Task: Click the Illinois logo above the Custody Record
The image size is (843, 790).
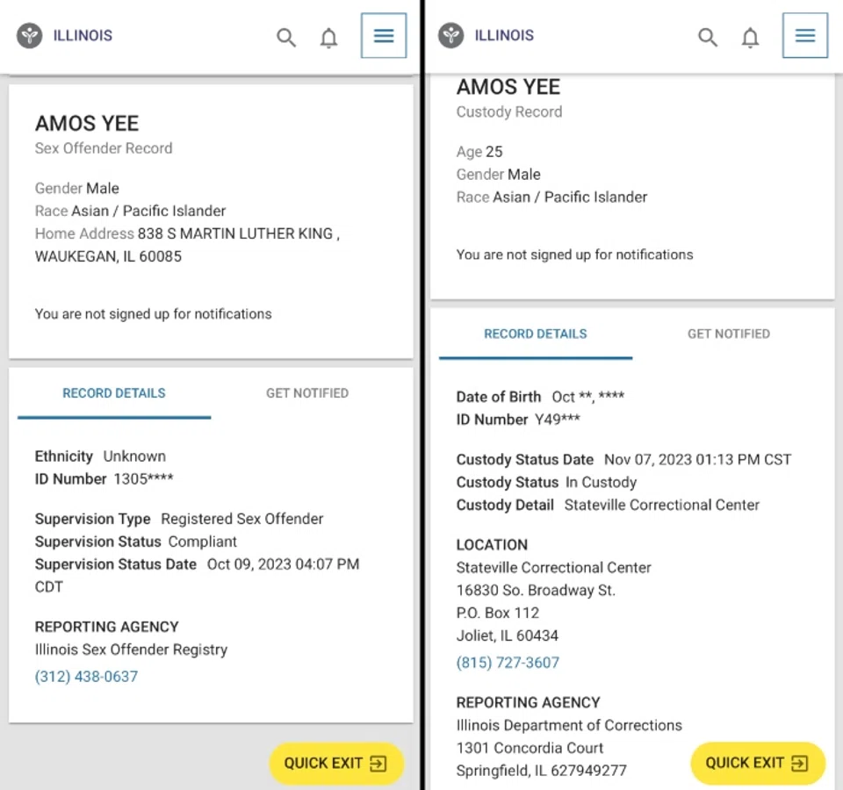Action: (x=451, y=36)
